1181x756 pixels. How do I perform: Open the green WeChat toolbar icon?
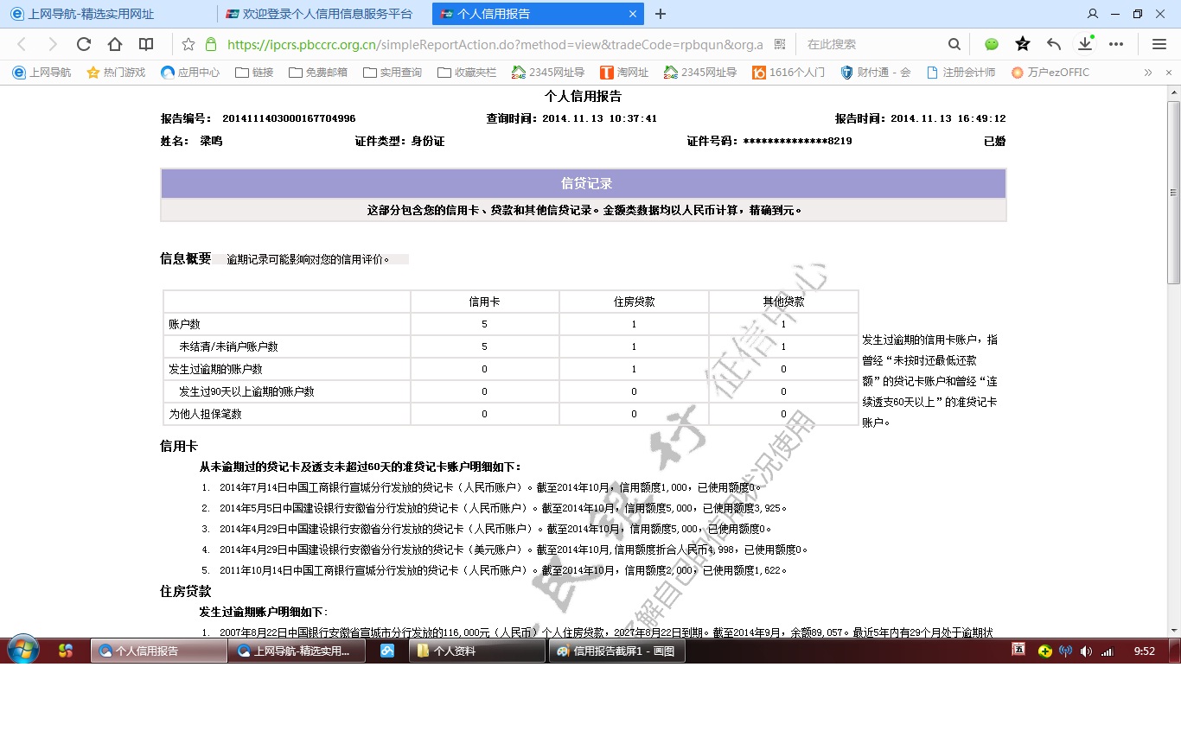[x=992, y=44]
